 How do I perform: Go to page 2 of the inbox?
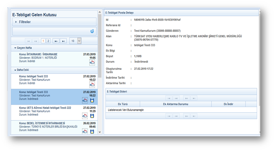pos(48,41)
